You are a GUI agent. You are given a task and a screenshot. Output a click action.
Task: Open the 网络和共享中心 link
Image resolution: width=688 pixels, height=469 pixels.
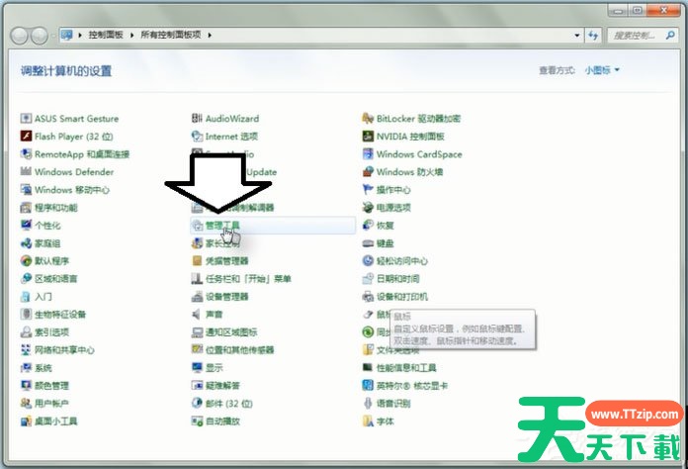tap(64, 350)
